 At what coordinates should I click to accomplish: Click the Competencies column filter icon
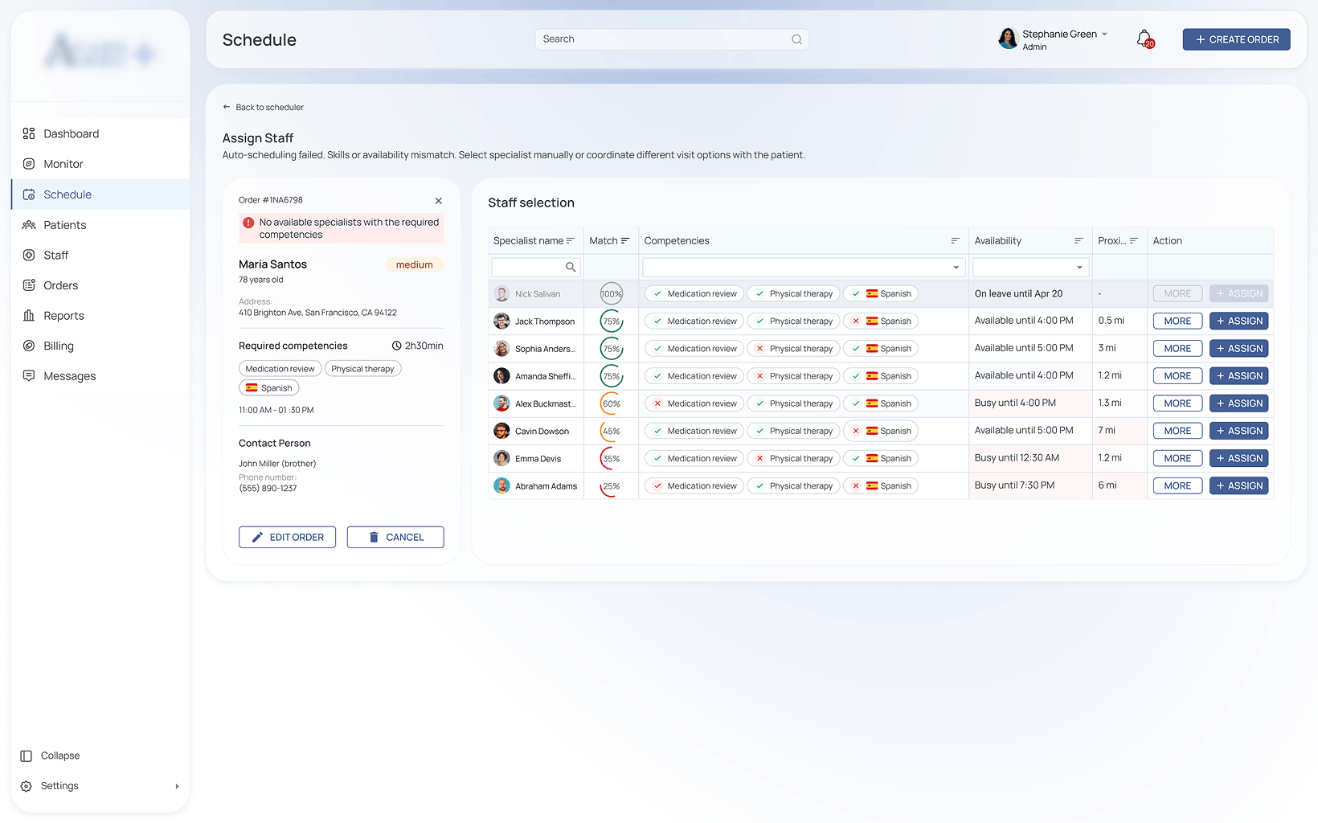pos(955,241)
